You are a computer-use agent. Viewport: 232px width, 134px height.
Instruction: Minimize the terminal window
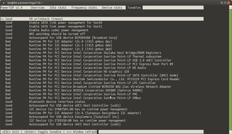[222, 3]
